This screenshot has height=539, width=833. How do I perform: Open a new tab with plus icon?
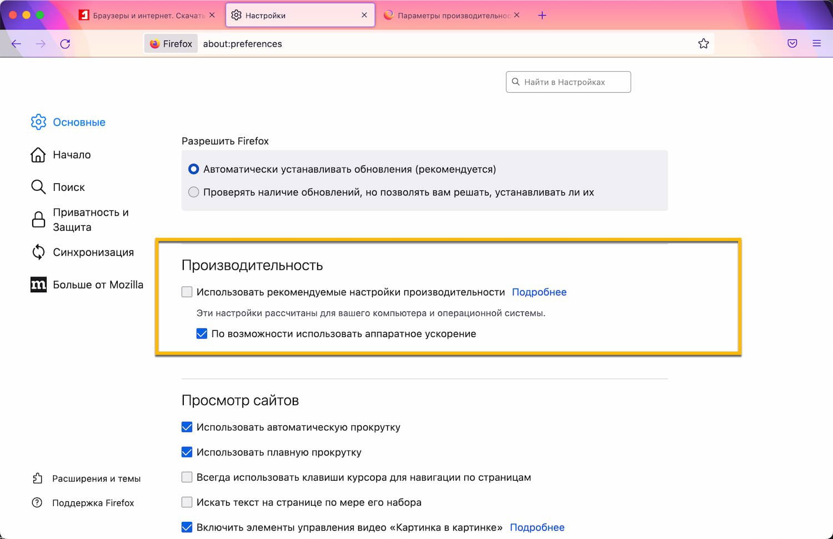pyautogui.click(x=542, y=16)
